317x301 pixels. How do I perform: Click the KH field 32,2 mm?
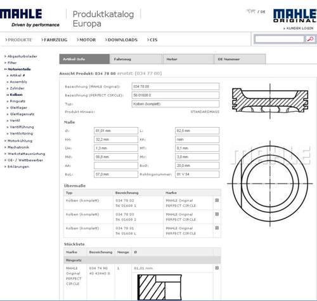(x=116, y=140)
